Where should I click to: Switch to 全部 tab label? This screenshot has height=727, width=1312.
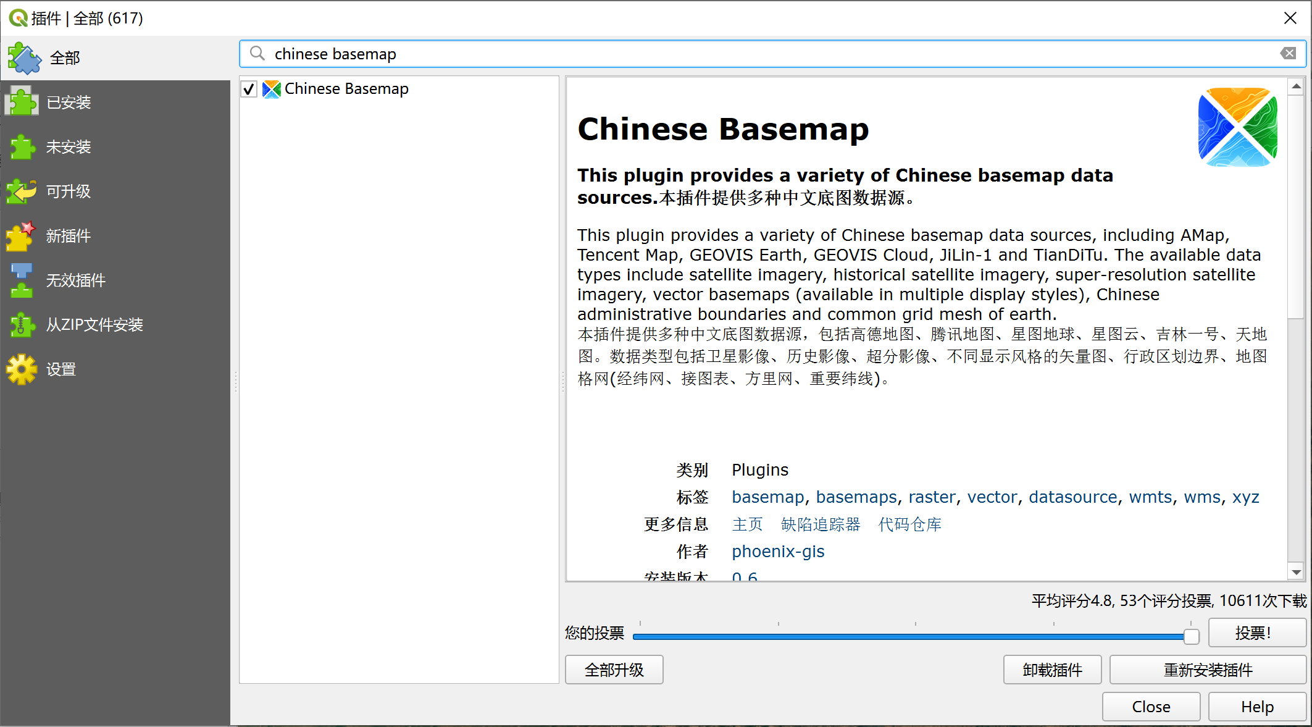pyautogui.click(x=65, y=58)
